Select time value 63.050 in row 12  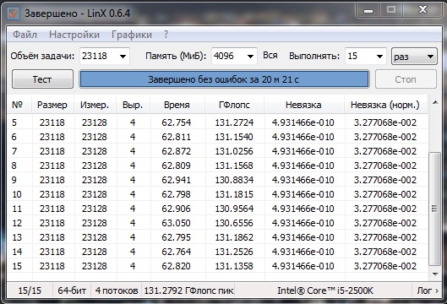(177, 223)
